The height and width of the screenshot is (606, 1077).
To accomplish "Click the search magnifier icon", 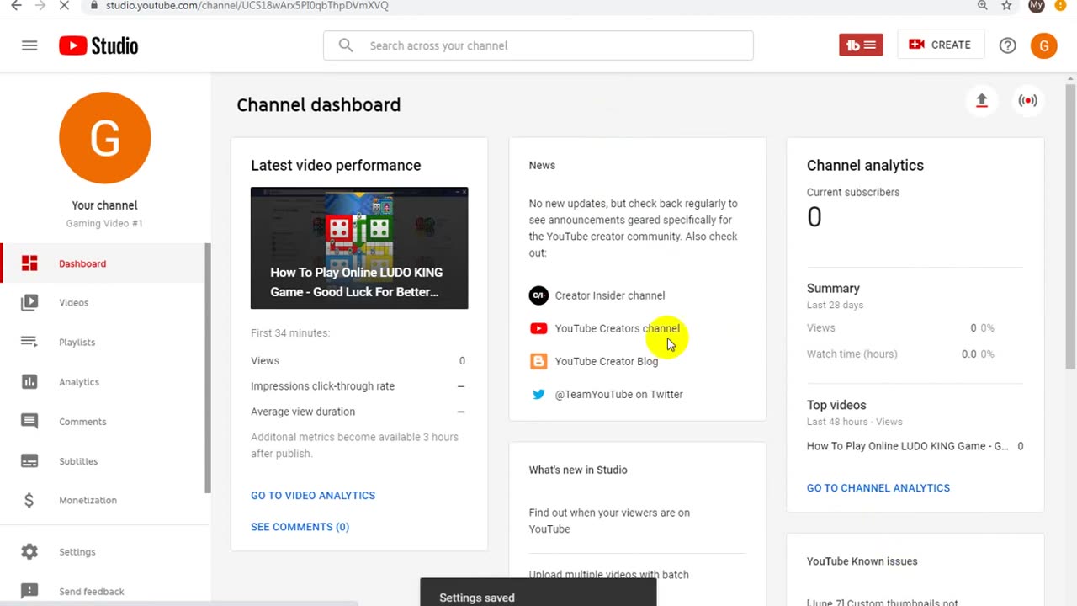I will (346, 45).
